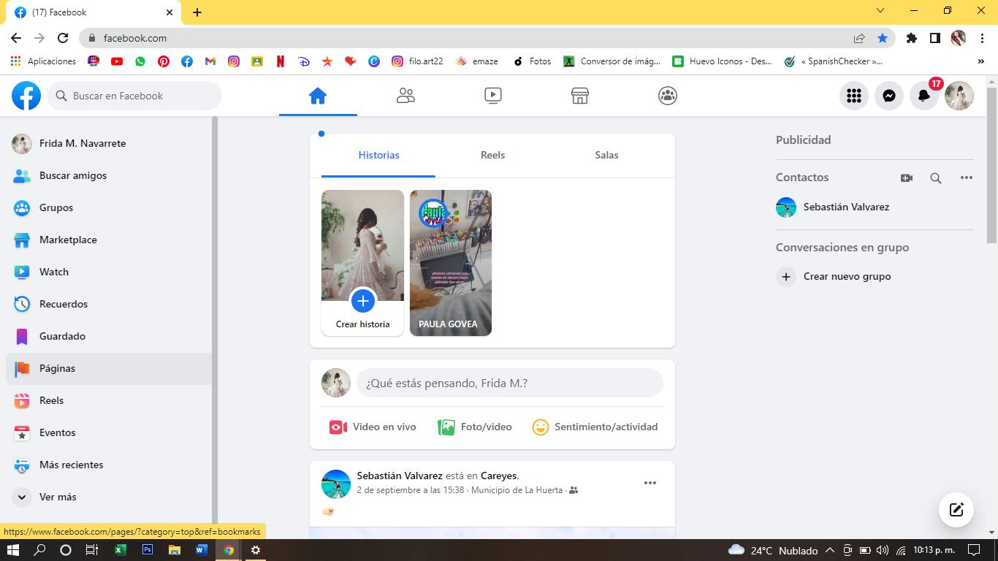This screenshot has width=998, height=561.
Task: Open the Marketplace tab in top navigation
Action: (x=580, y=96)
